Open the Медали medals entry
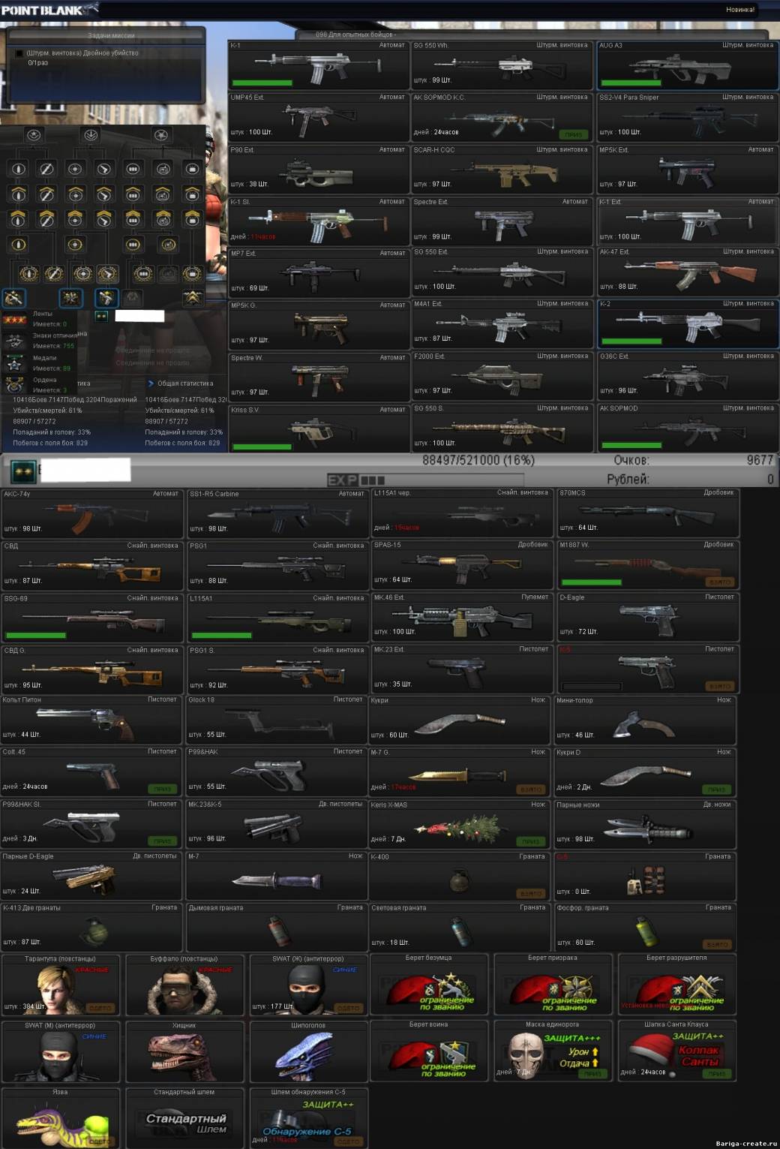Screen dimensions: 780x1149 click(x=37, y=363)
